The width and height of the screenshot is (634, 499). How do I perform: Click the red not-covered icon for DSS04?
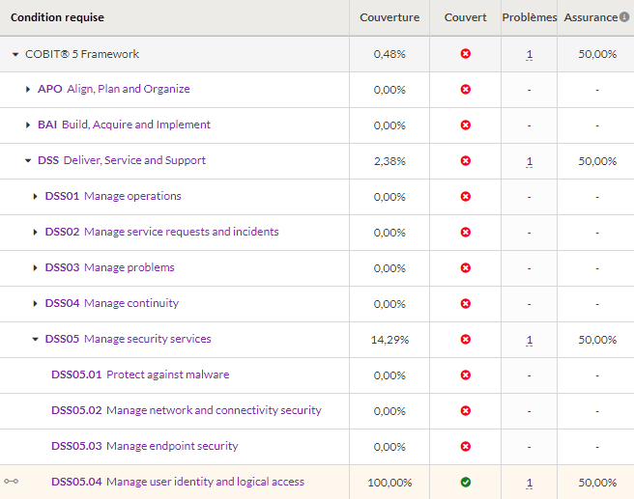466,304
